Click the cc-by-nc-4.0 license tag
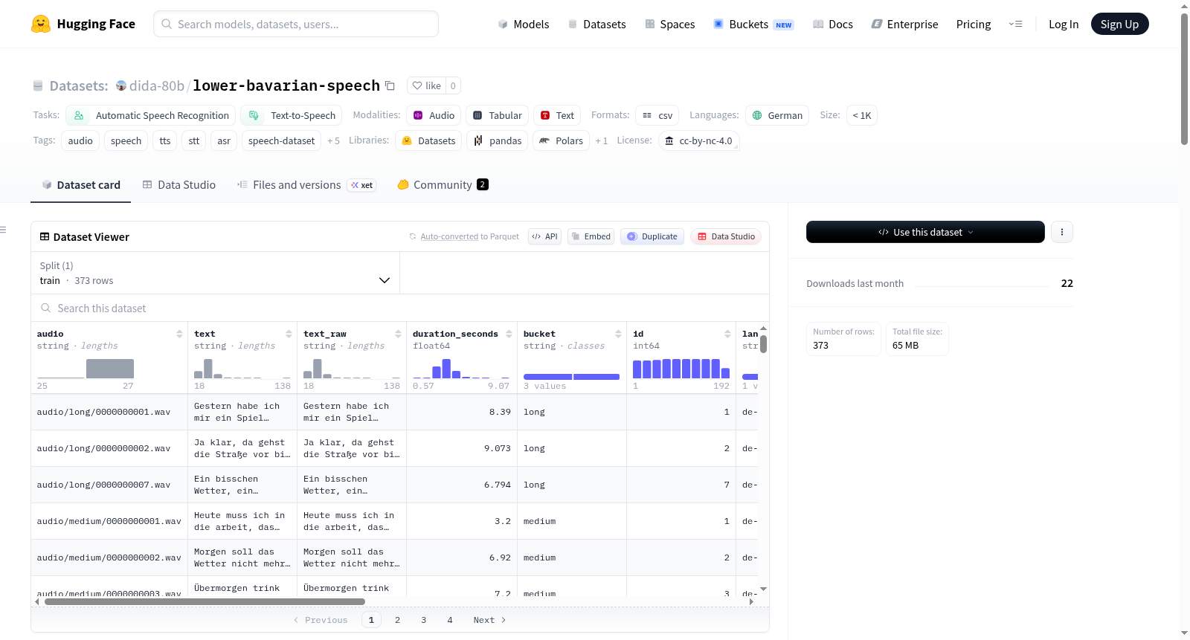This screenshot has width=1190, height=640. pyautogui.click(x=699, y=140)
